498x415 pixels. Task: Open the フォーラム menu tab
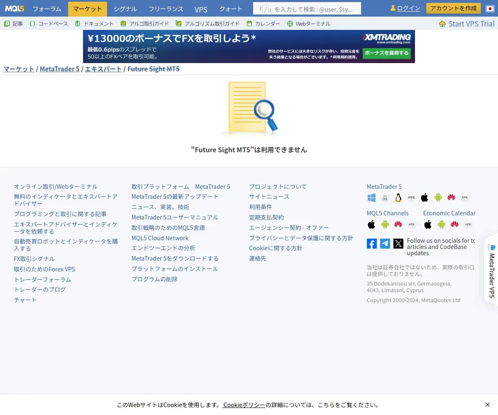click(47, 9)
